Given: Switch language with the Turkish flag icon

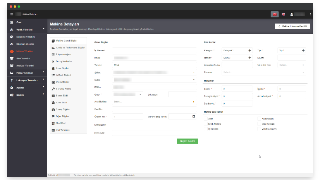Looking at the screenshot, I should click(x=275, y=14).
